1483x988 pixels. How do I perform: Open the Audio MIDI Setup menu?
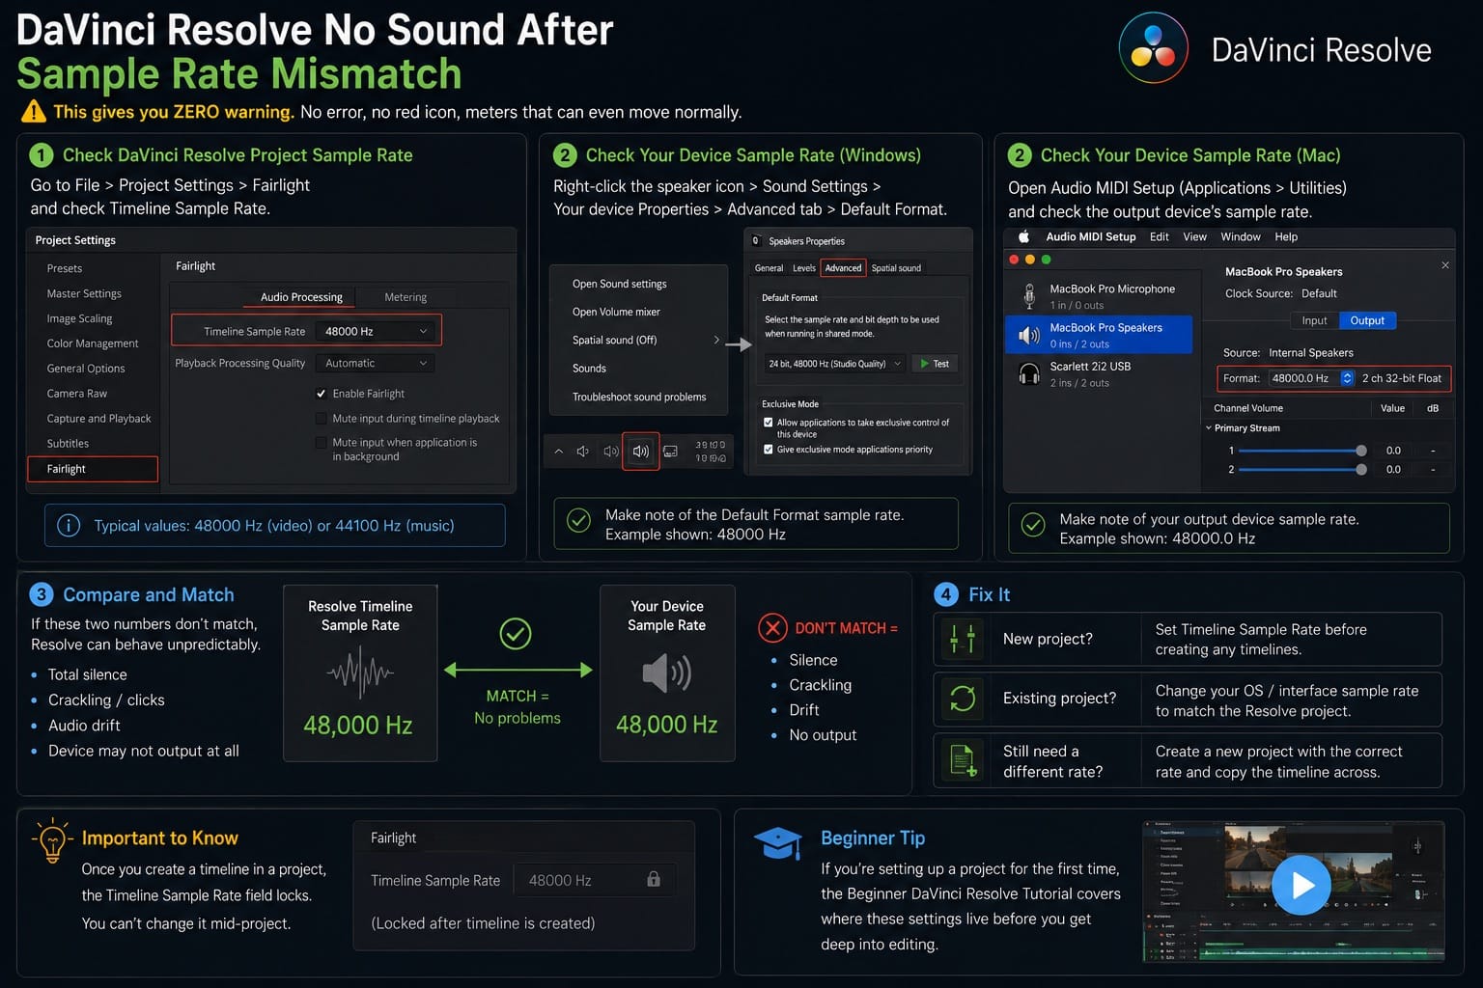[x=1091, y=236]
